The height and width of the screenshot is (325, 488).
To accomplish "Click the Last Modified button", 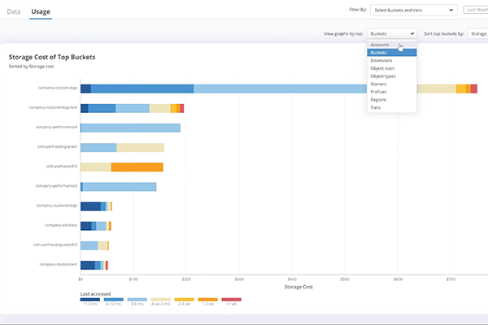I will (x=474, y=10).
